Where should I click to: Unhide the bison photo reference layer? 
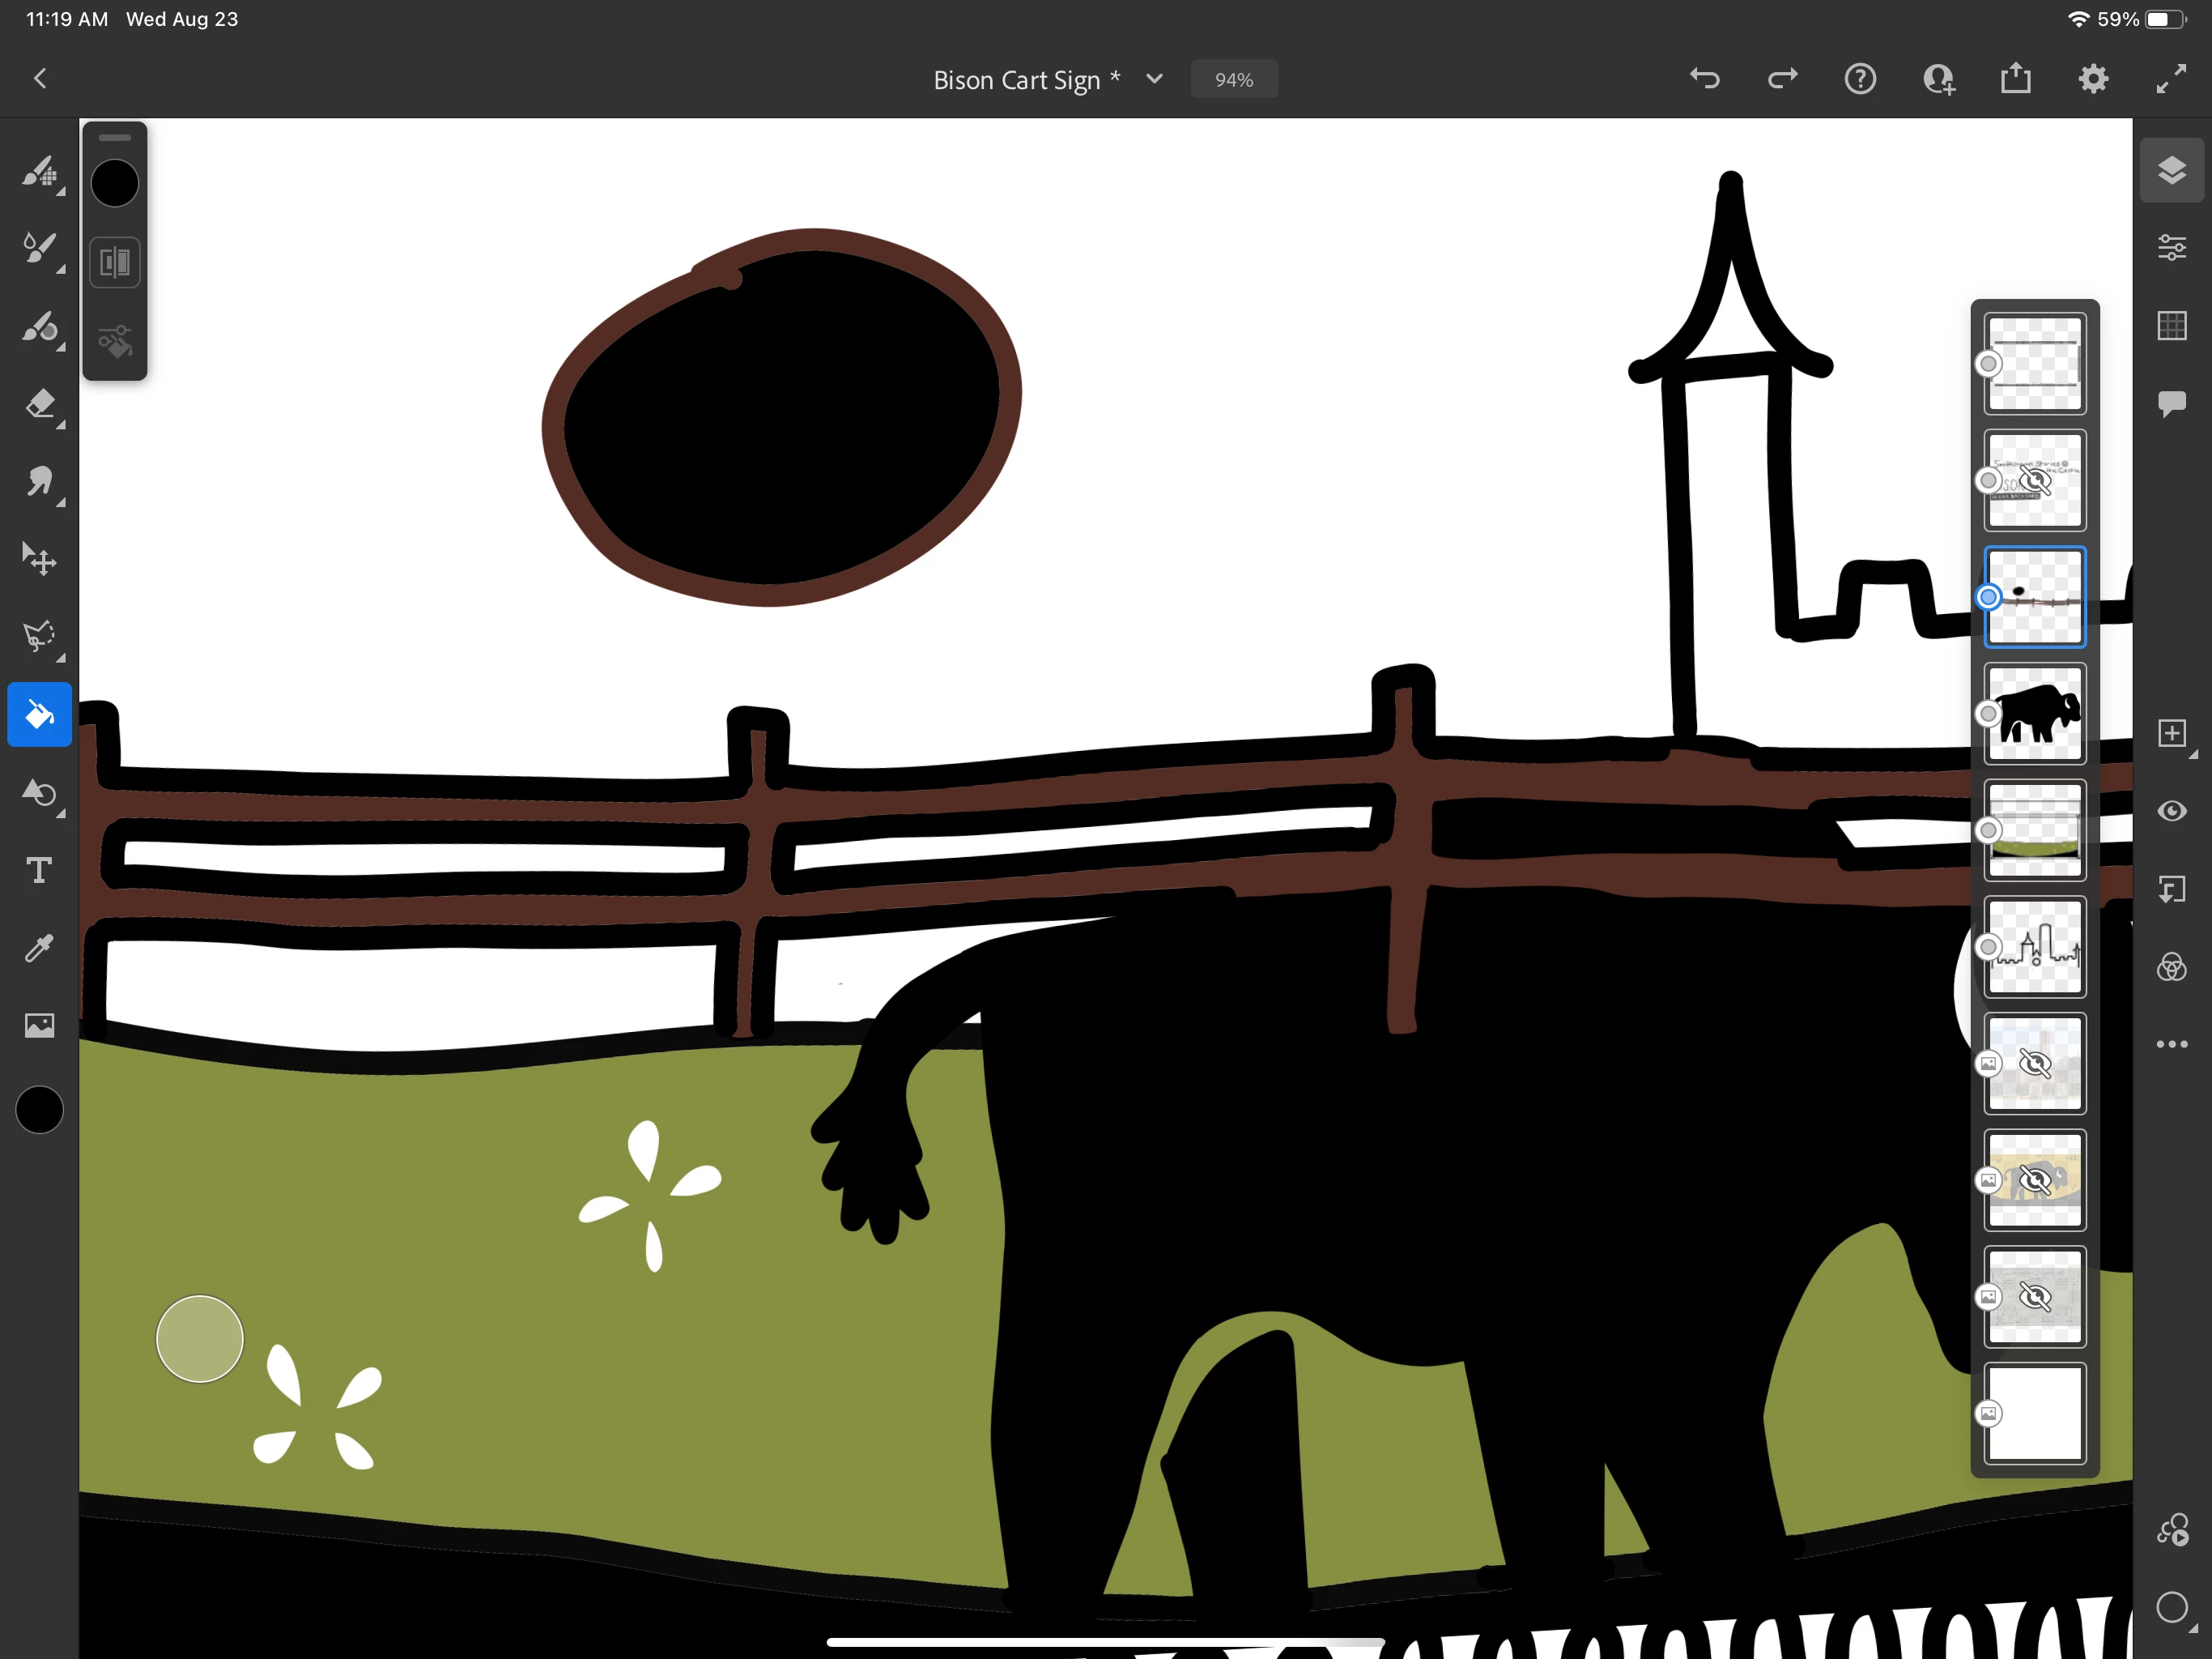(2034, 1179)
